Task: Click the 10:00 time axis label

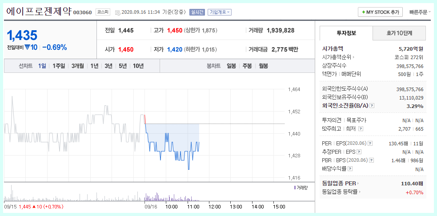Action: coord(172,207)
